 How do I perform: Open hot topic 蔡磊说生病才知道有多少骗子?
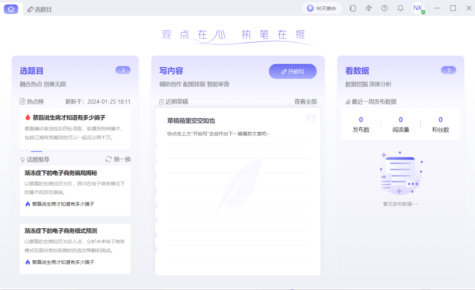75,128
